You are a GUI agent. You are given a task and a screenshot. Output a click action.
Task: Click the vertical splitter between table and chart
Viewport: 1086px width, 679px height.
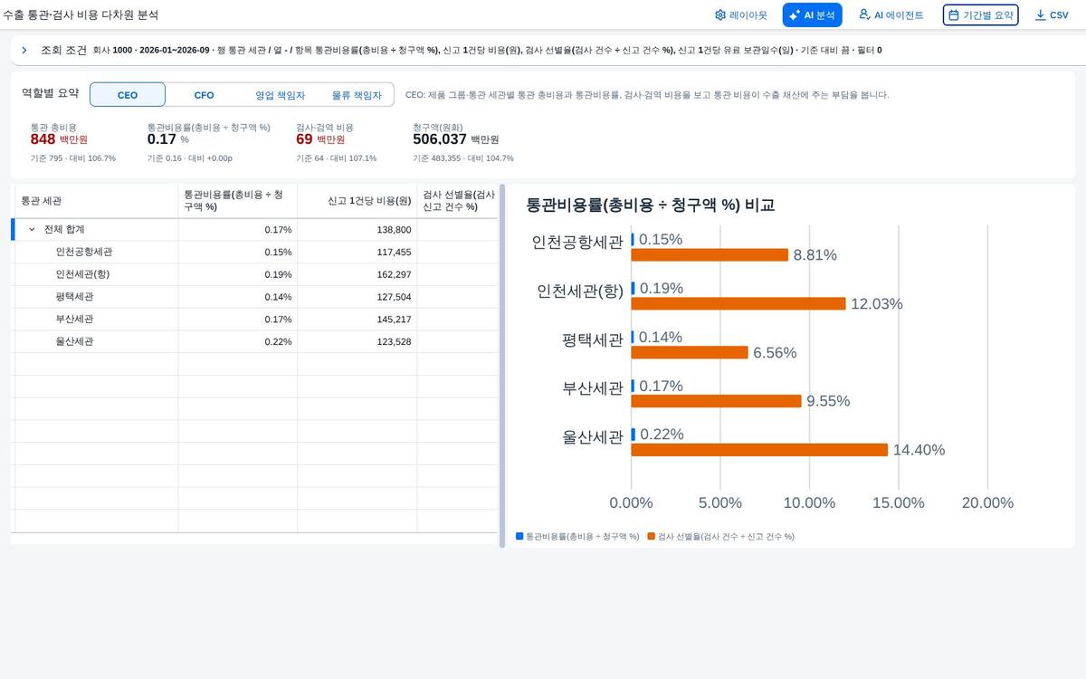502,366
